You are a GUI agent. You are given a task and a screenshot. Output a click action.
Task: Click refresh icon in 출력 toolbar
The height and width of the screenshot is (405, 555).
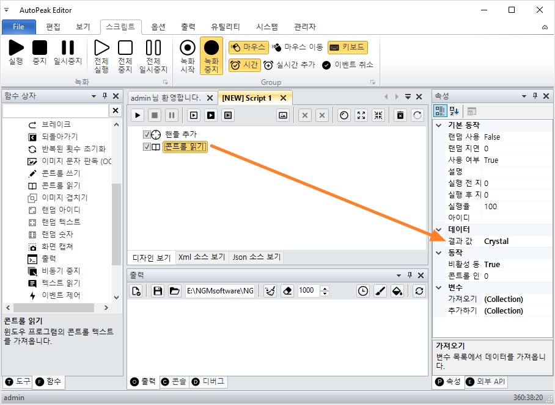coord(419,291)
